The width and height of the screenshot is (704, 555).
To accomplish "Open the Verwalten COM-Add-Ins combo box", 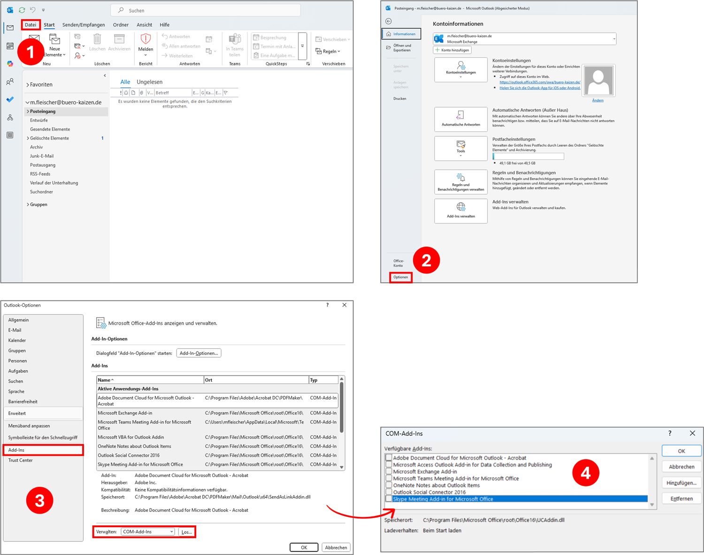I will pyautogui.click(x=148, y=532).
